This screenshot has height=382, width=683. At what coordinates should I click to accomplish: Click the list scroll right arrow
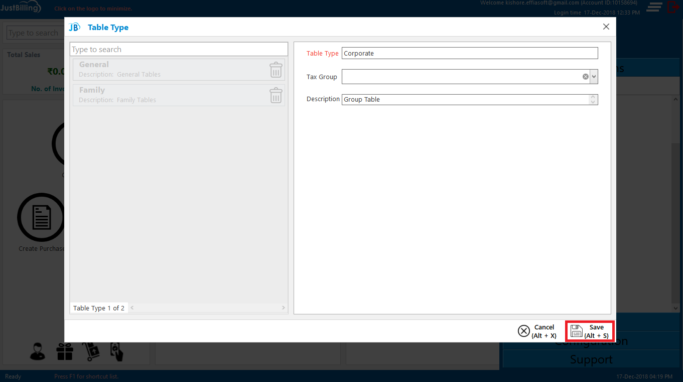click(284, 308)
